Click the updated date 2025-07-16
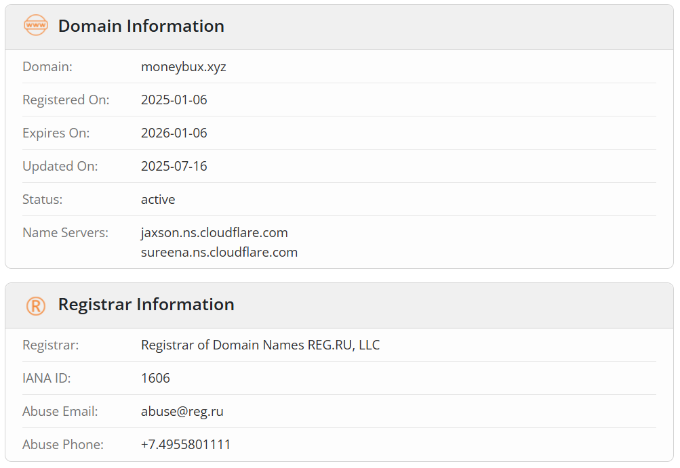This screenshot has height=468, width=680. coord(174,166)
